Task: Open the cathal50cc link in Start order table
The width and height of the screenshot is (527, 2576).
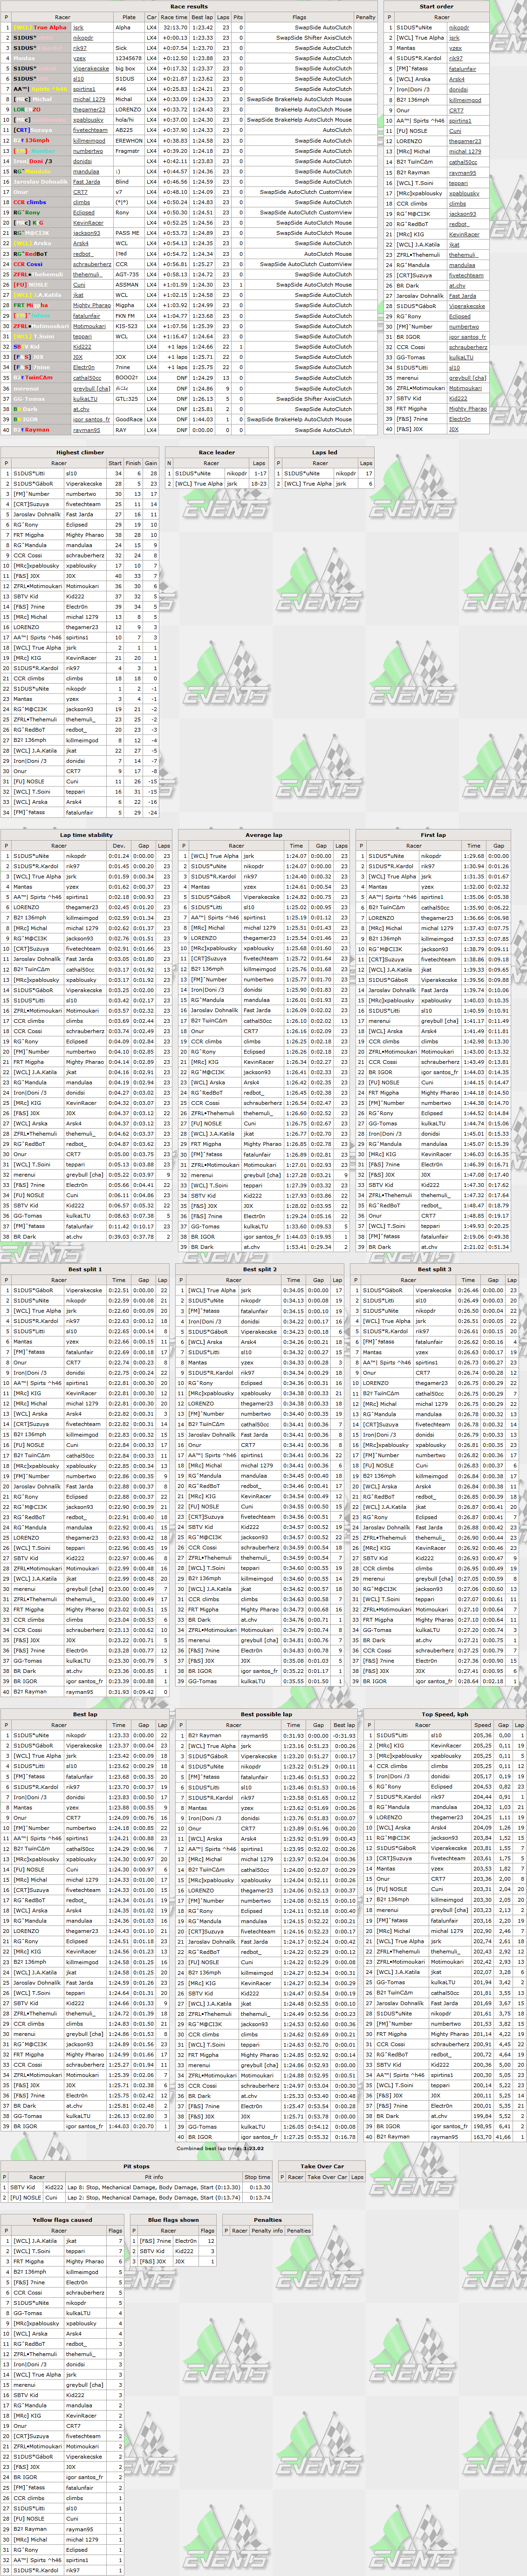Action: pyautogui.click(x=462, y=162)
